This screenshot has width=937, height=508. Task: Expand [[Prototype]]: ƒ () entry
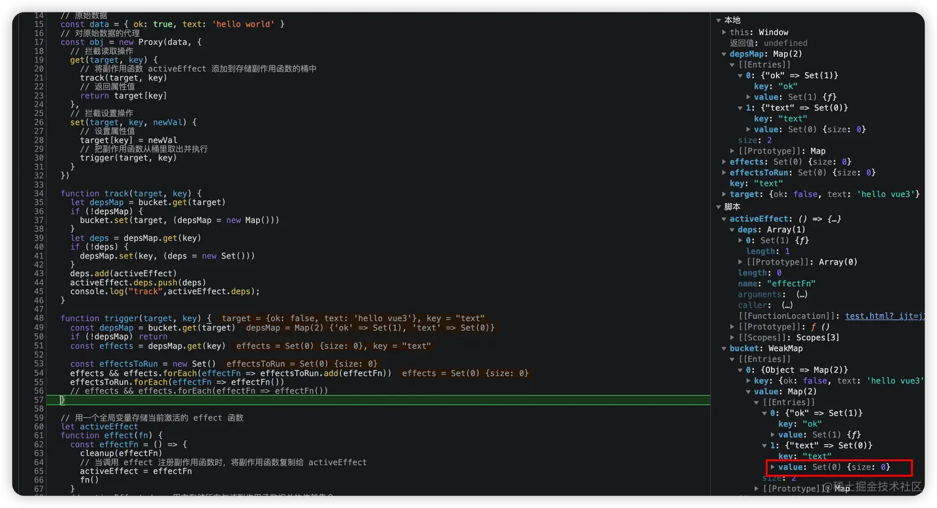[x=732, y=327]
